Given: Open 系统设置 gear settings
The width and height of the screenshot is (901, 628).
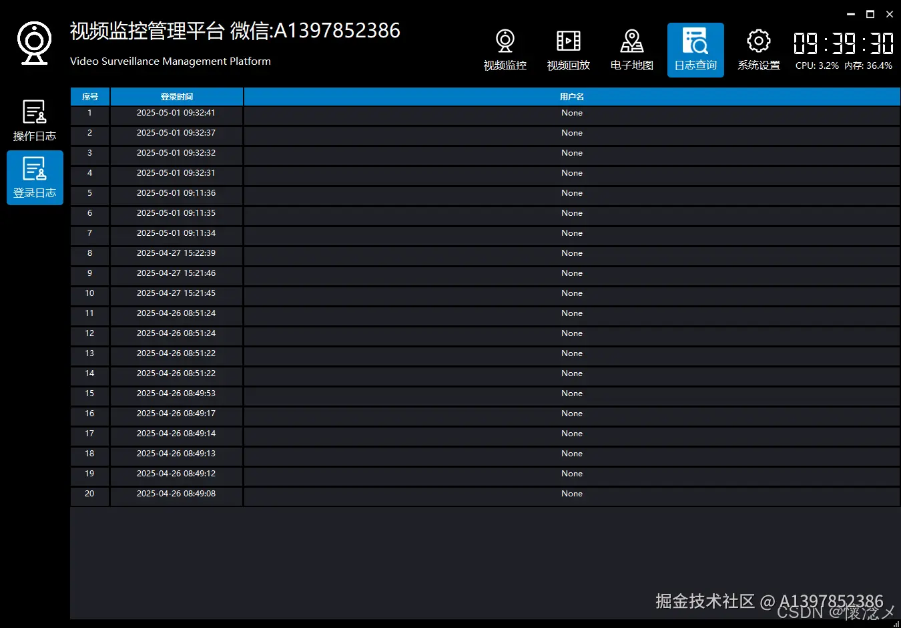Looking at the screenshot, I should pos(759,50).
